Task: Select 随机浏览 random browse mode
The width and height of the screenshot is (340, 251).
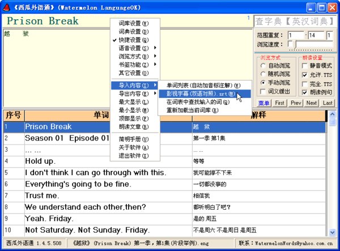Action: click(x=263, y=74)
